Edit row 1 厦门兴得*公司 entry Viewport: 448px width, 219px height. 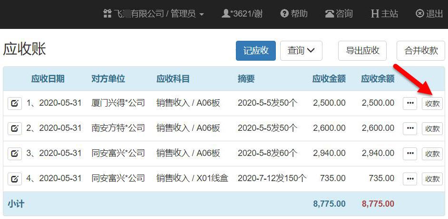(x=15, y=104)
